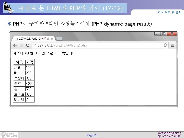Viewport: 184px width, 138px height.
Task: Click the slide title with (12/12)
Action: [71, 8]
